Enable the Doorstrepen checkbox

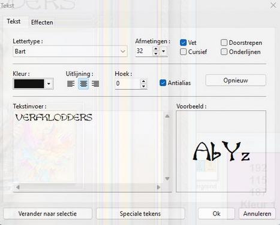click(224, 42)
